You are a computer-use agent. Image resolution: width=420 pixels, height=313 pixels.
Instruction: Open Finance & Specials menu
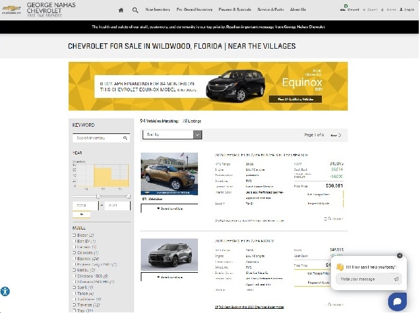coord(235,10)
